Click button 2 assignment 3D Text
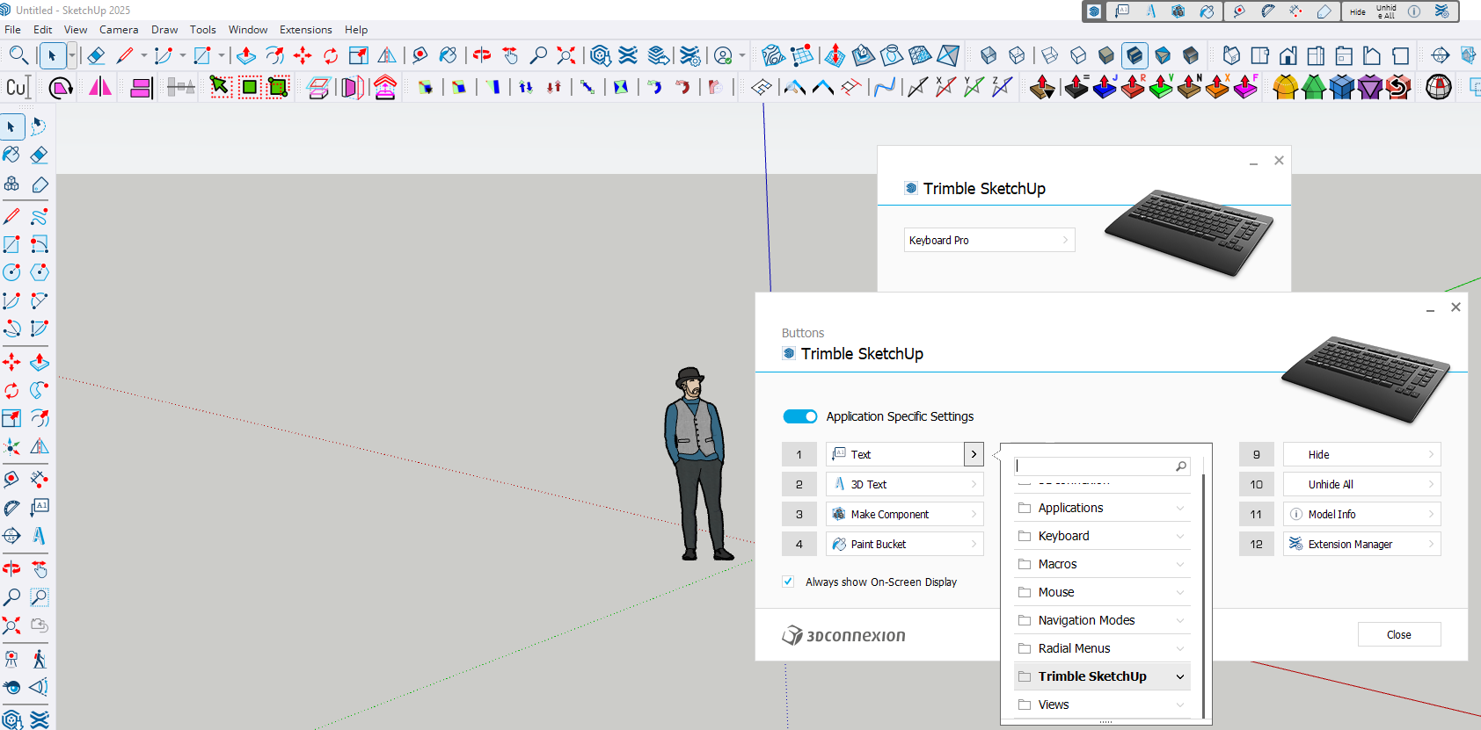Screen dimensions: 1481x730 [905, 484]
